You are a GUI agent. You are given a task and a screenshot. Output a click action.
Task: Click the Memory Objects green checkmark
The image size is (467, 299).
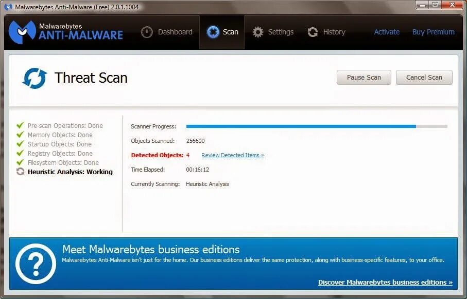[20, 134]
